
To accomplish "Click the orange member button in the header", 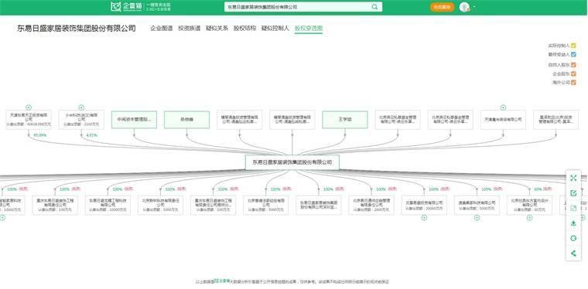I will (x=442, y=7).
